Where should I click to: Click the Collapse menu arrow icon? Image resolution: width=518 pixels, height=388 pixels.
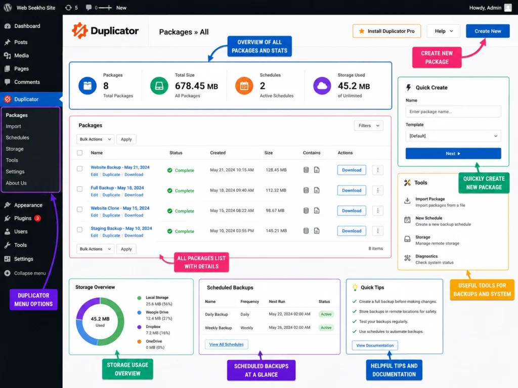[x=7, y=273]
